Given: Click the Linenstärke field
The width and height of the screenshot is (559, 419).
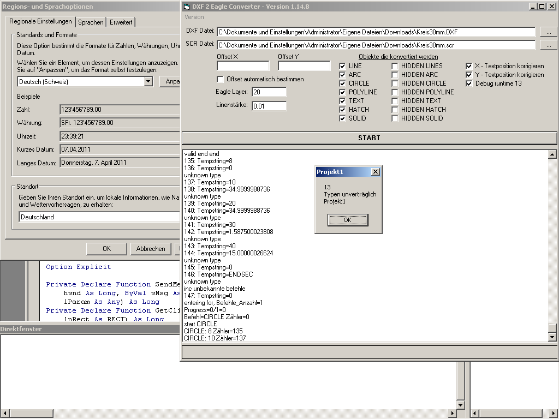Looking at the screenshot, I should pos(269,106).
